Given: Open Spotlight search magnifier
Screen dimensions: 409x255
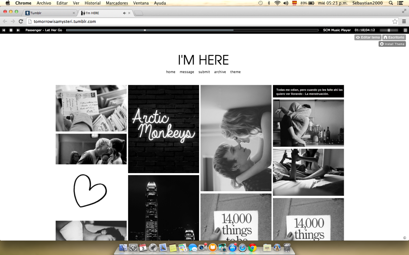Looking at the screenshot, I should tap(391, 3).
